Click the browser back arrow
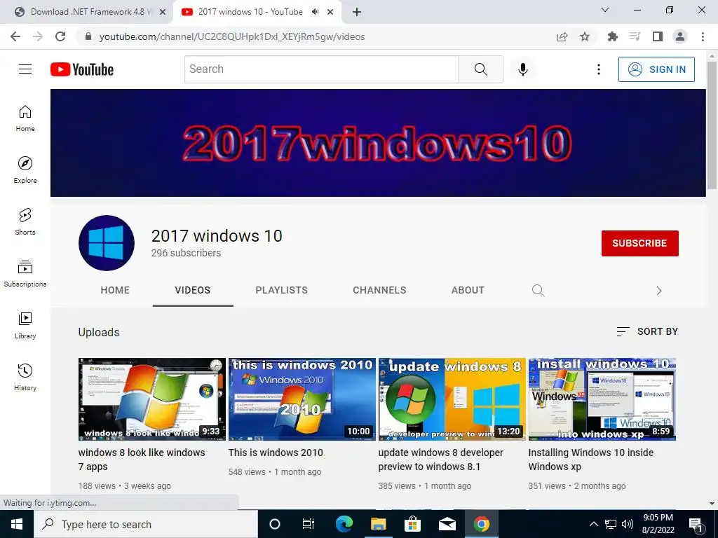 tap(15, 36)
